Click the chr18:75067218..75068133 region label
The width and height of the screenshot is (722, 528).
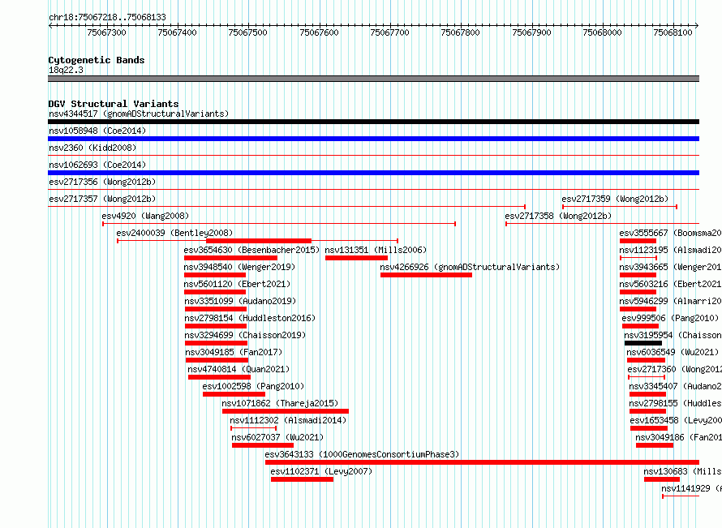(x=107, y=17)
